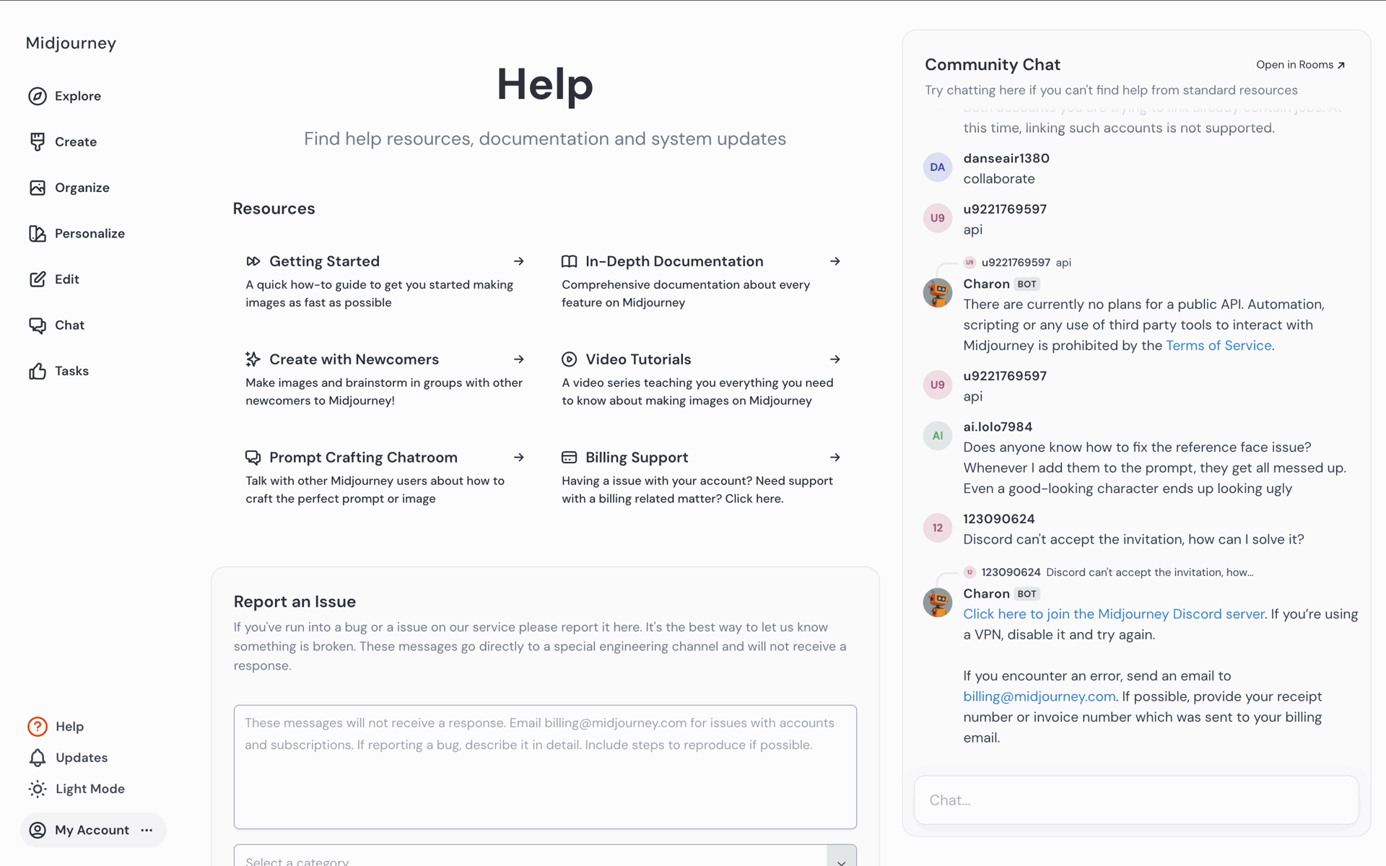Image resolution: width=1386 pixels, height=866 pixels.
Task: Click the billing@midjourney.com email link
Action: 1039,696
